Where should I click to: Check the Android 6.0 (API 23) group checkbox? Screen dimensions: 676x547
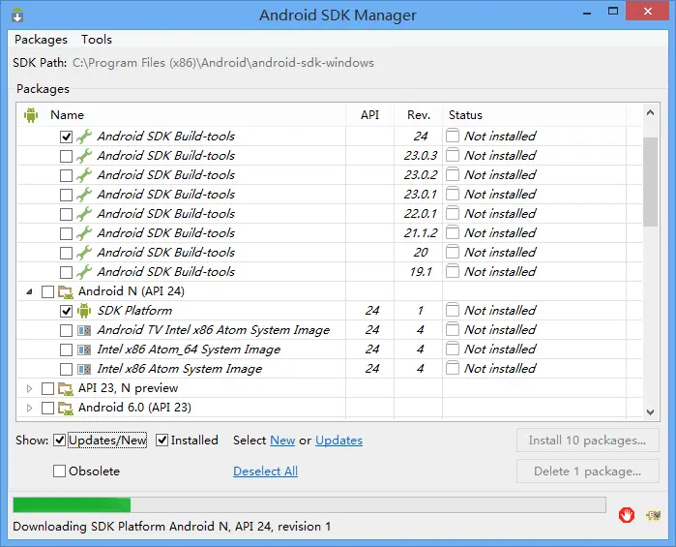tap(47, 408)
